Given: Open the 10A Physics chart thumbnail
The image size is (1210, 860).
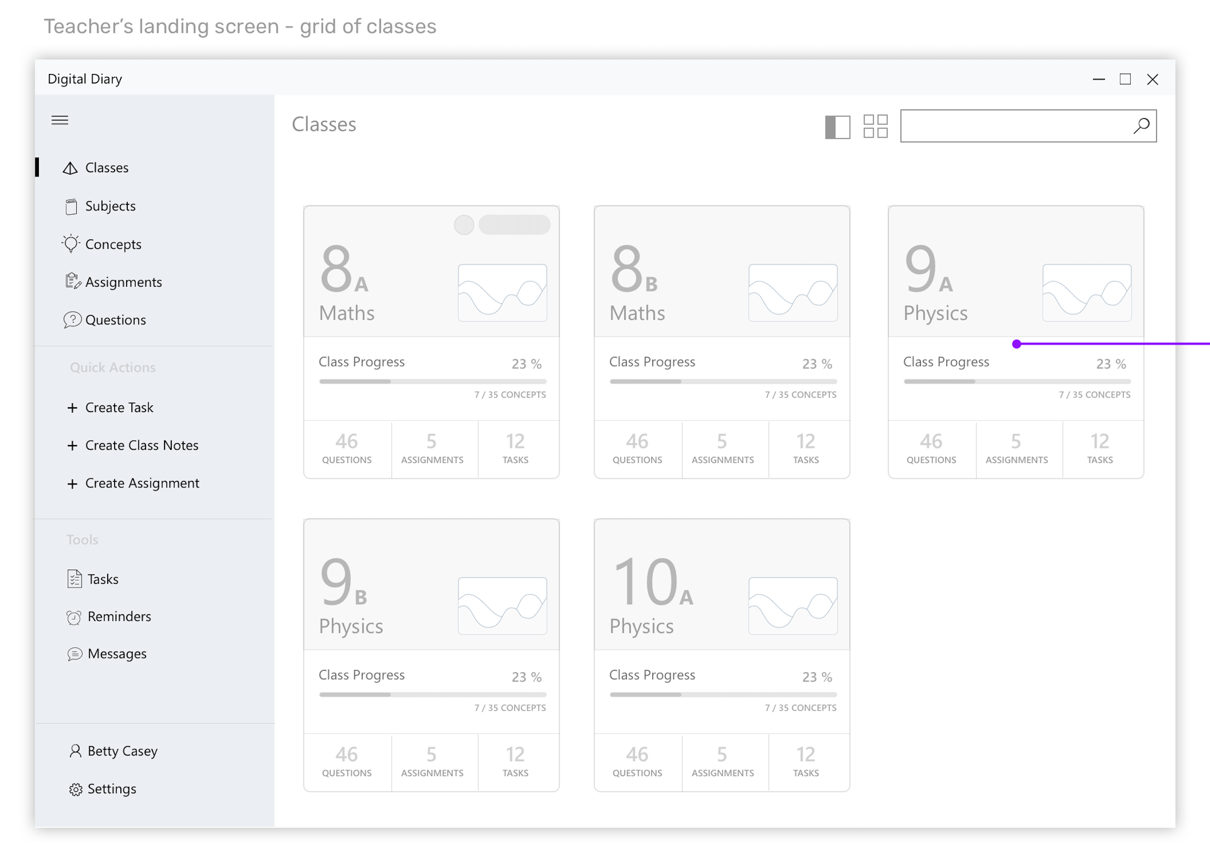Looking at the screenshot, I should [792, 606].
